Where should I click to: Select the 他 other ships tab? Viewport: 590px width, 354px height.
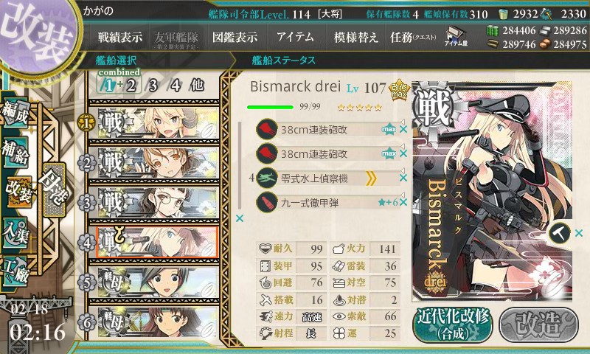tap(197, 85)
